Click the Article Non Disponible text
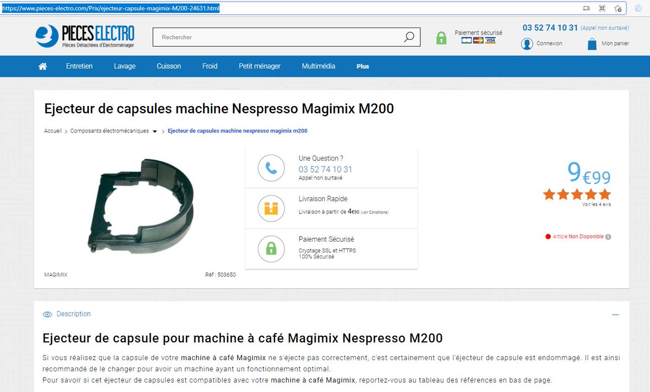Image resolution: width=650 pixels, height=392 pixels. point(578,237)
